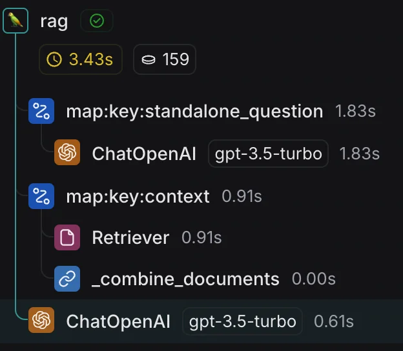Click the first gpt-3.5-turbo model tag
Image resolution: width=403 pixels, height=351 pixels.
269,153
